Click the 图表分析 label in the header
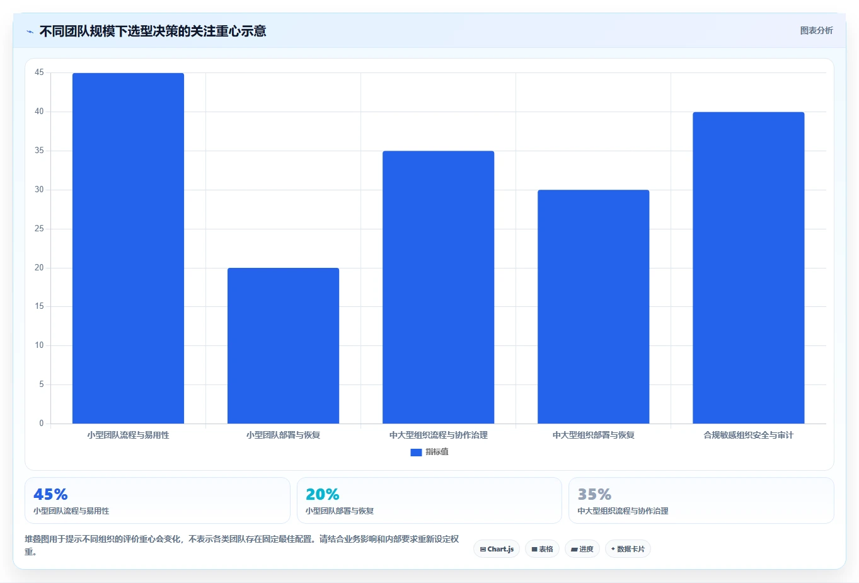Viewport: 859px width, 583px height. pyautogui.click(x=816, y=30)
